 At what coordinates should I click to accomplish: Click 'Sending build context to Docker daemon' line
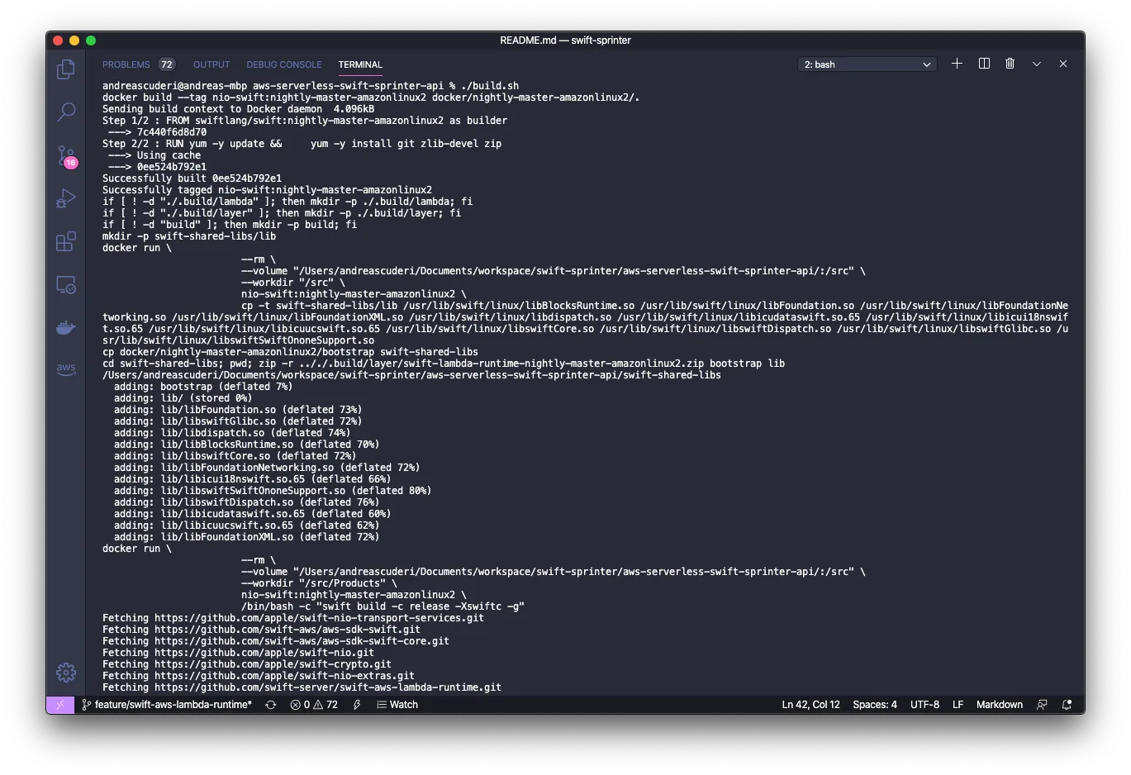[x=238, y=109]
